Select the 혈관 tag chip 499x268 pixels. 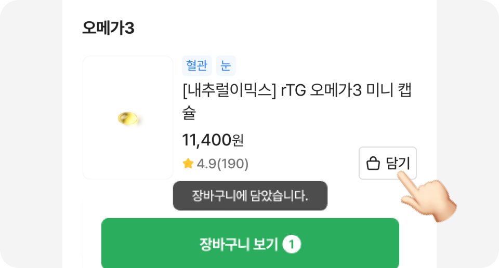[196, 66]
